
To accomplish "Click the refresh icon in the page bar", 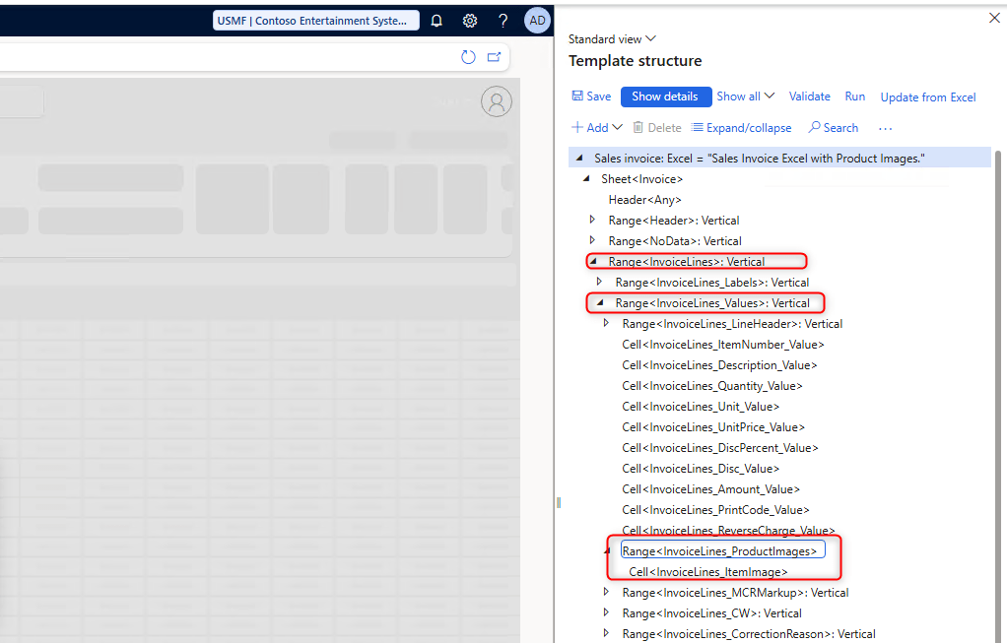I will pyautogui.click(x=469, y=57).
